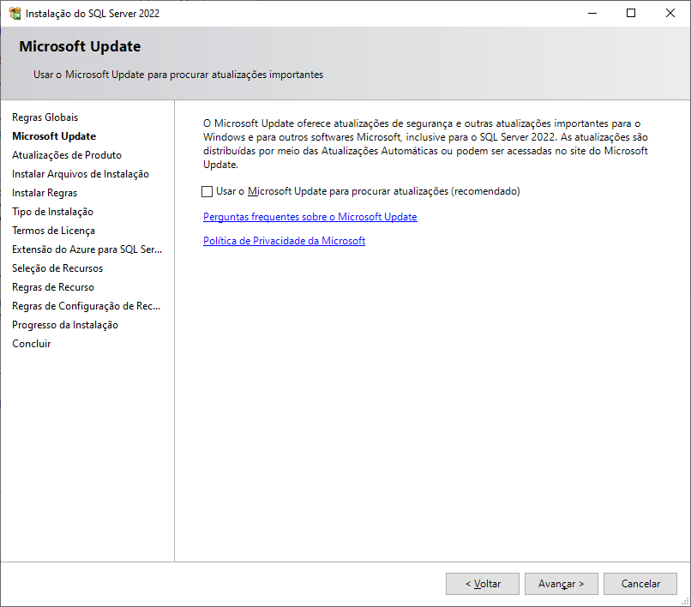Select Atualizações de Produto step
Screen dimensions: 691x607
67,155
